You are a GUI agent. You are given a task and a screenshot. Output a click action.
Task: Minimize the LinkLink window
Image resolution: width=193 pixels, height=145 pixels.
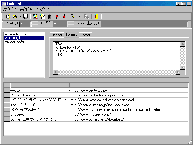pos(179,4)
